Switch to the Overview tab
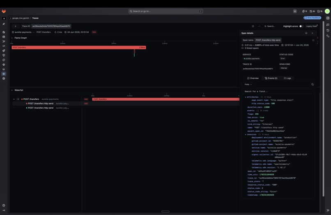 [253, 78]
